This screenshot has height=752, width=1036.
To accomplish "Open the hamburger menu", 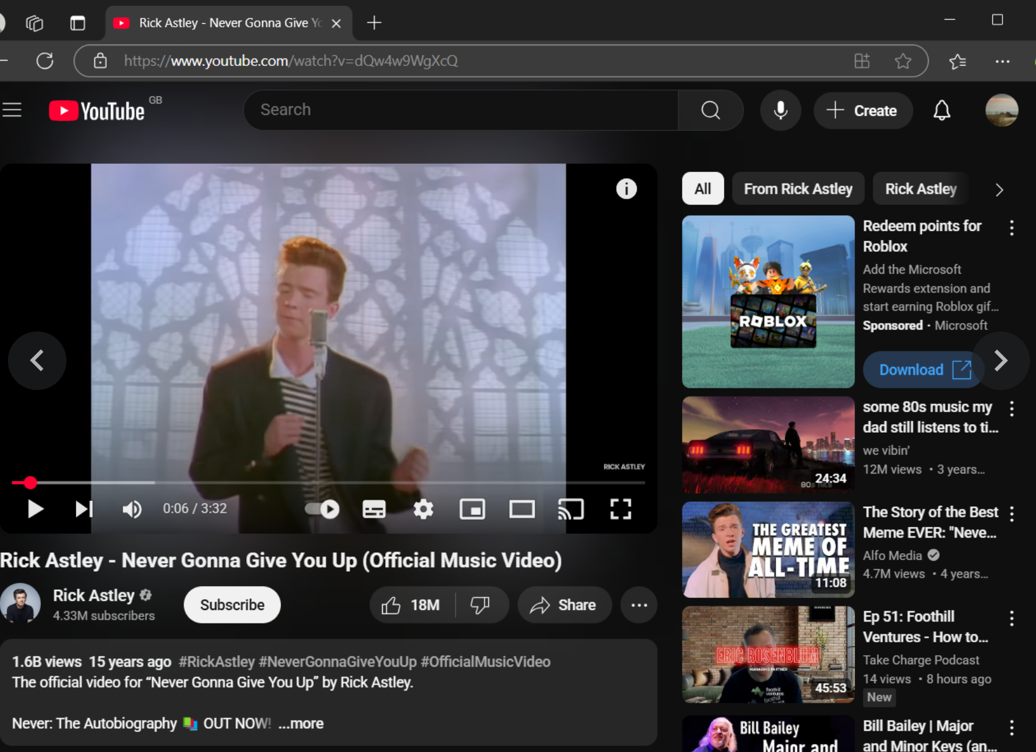I will (12, 110).
